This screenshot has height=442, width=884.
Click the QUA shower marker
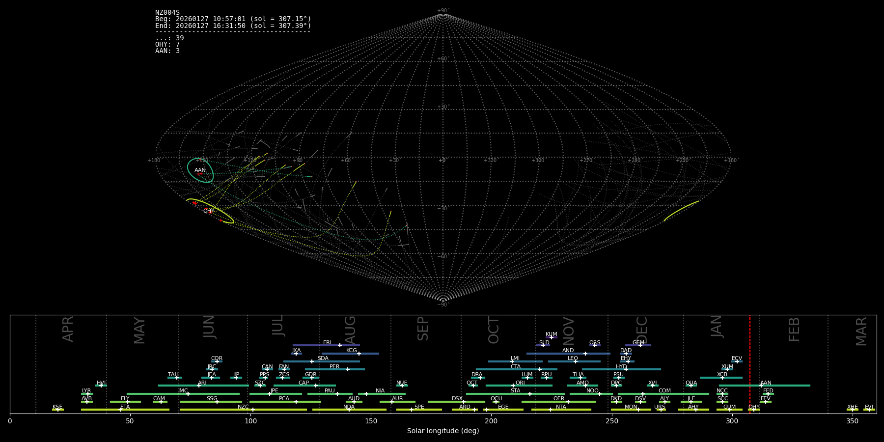[691, 386]
